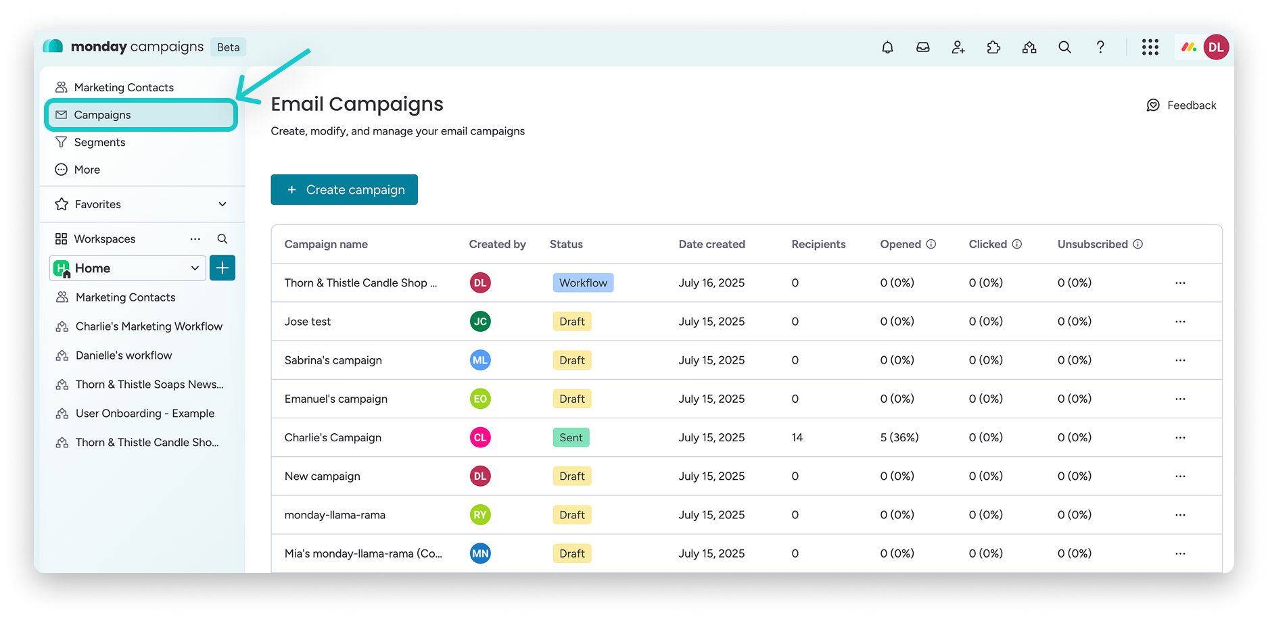Open User Onboarding - Example
Viewport: 1268px width, 617px height.
(145, 414)
